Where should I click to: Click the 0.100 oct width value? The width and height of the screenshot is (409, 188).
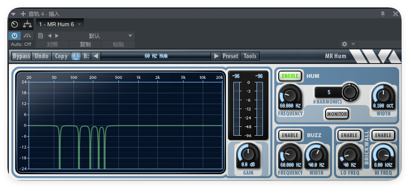[x=383, y=106]
